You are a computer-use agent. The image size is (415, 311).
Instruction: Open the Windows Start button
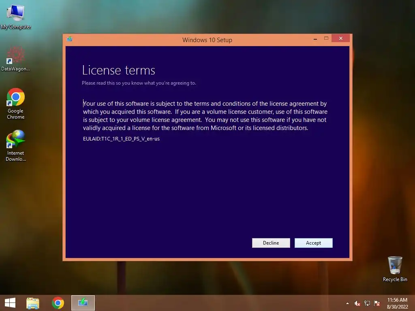coord(10,303)
